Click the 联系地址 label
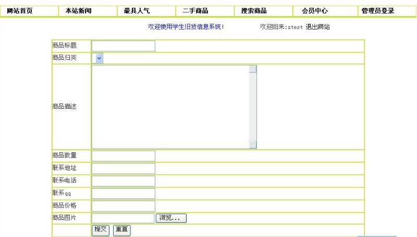 point(65,168)
